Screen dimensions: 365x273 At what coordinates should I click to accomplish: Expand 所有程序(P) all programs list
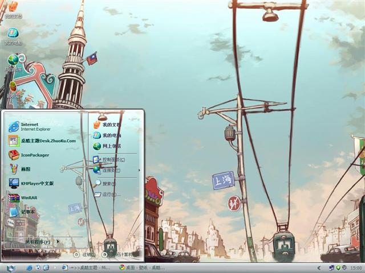click(x=43, y=242)
